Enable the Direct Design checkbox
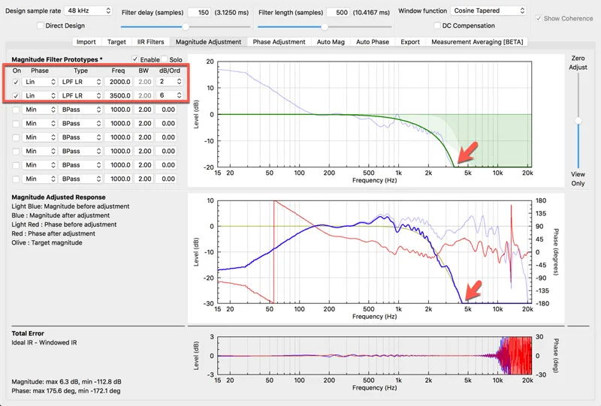The image size is (601, 406). pos(40,26)
